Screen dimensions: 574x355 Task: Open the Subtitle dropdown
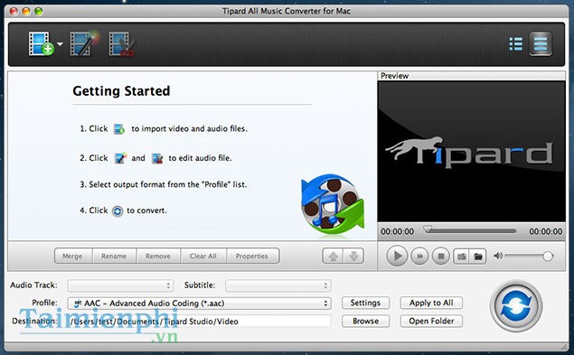[278, 285]
